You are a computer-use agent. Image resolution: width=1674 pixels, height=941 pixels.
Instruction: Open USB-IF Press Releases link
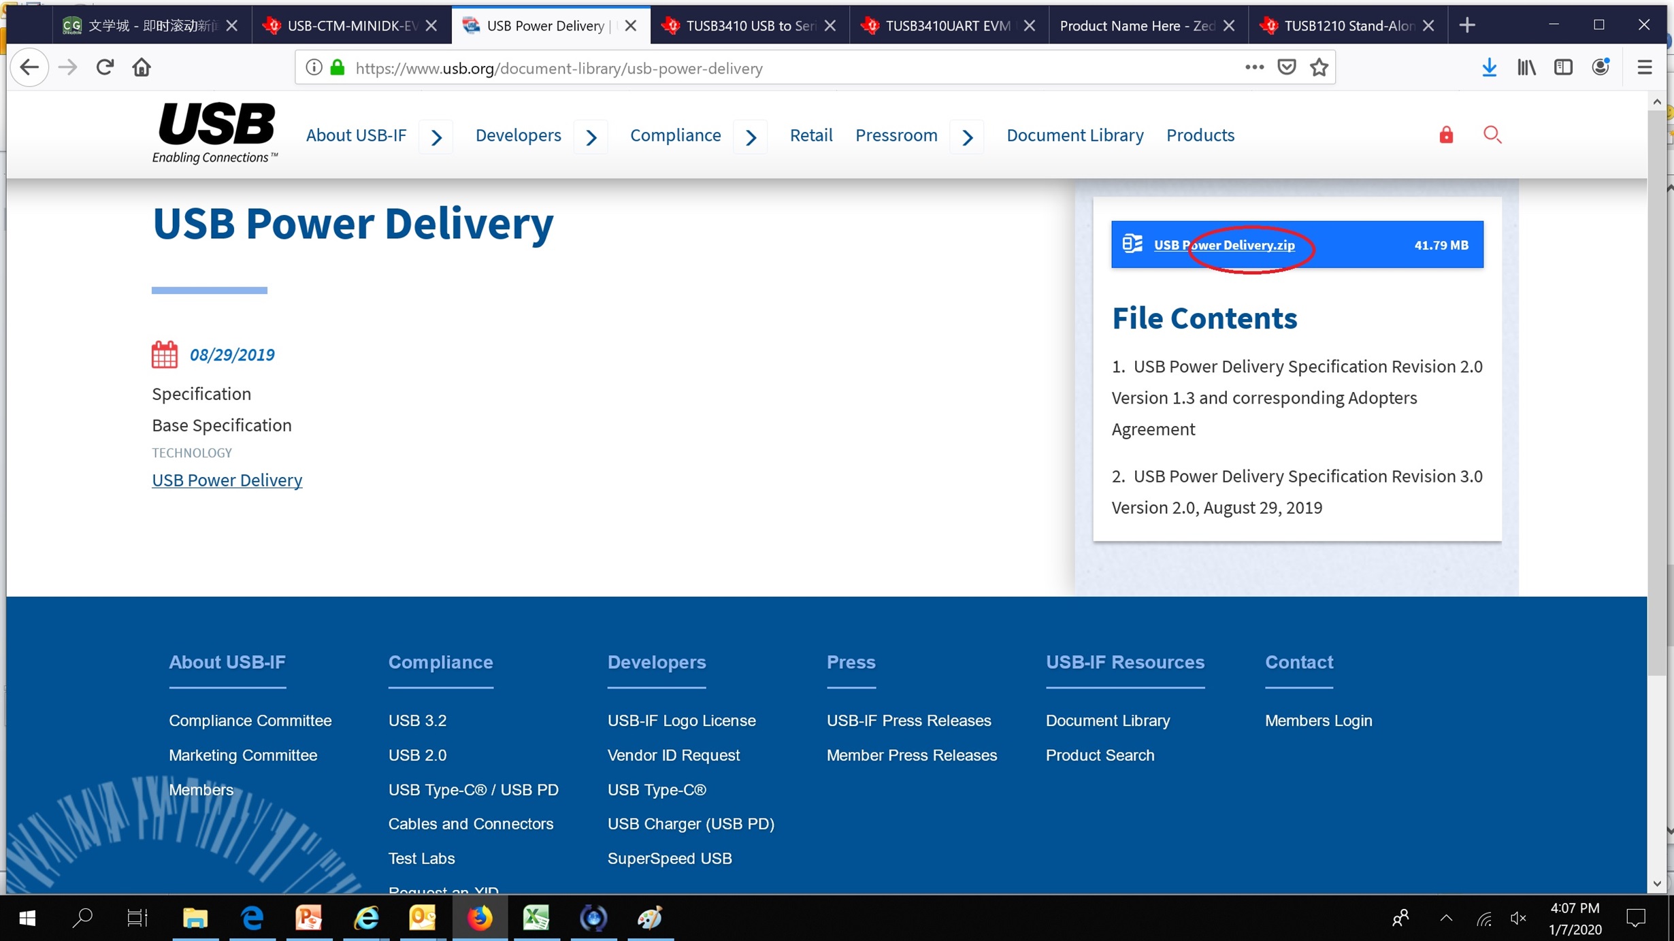coord(908,720)
